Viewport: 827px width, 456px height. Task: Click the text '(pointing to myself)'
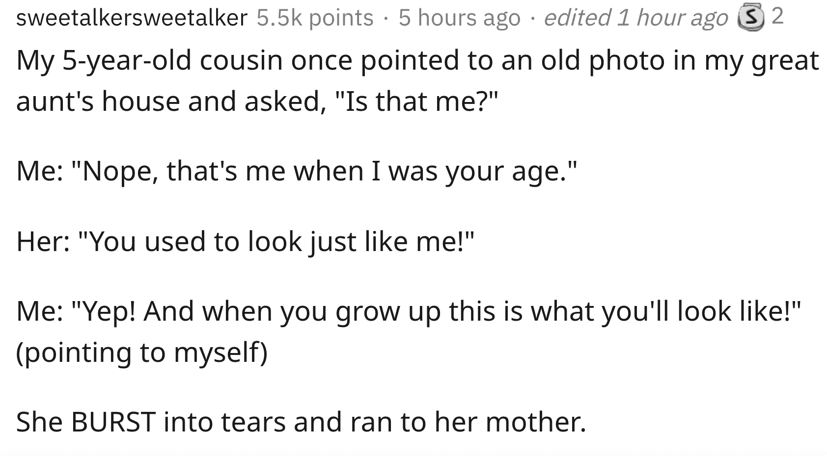pos(142,352)
